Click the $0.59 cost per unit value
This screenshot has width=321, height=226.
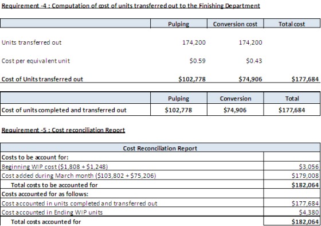click(x=197, y=61)
